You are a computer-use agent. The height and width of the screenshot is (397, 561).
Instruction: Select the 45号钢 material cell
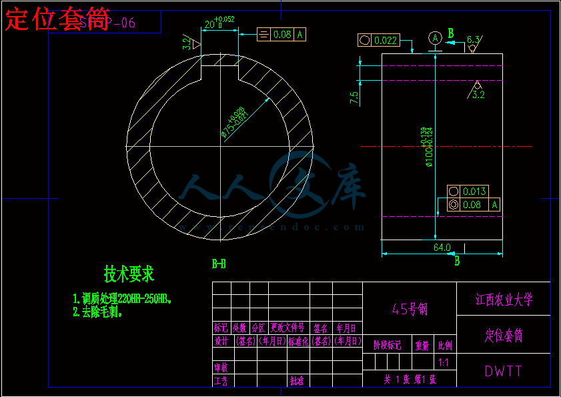coord(410,308)
